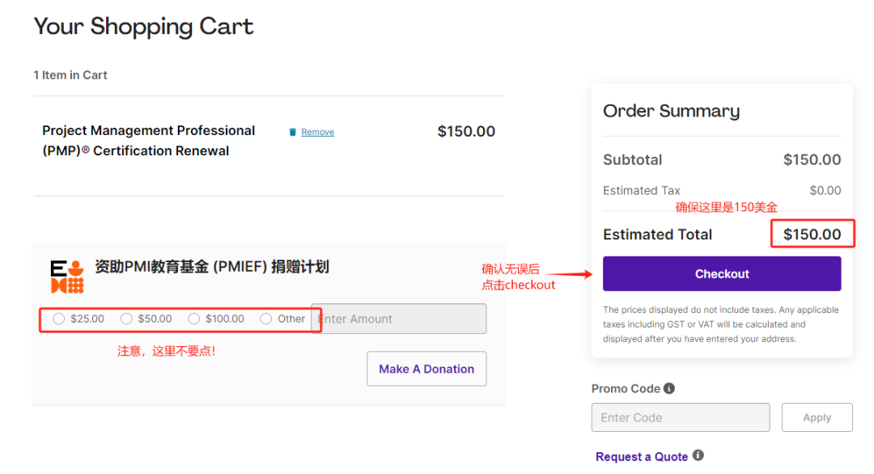The image size is (874, 474).
Task: Select the Other donation amount option
Action: pyautogui.click(x=266, y=319)
